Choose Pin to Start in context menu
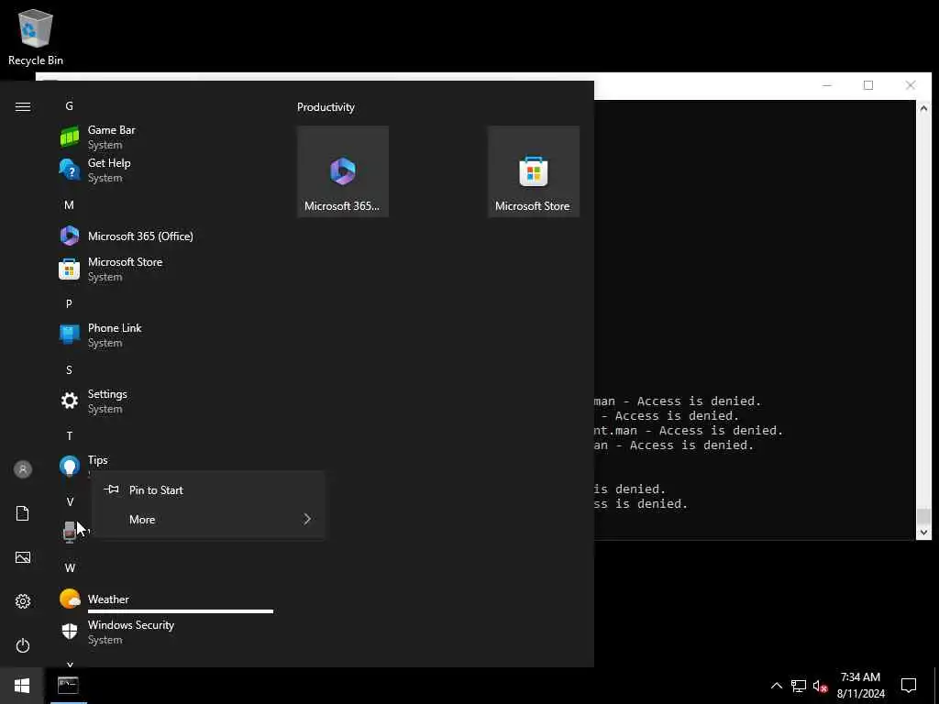Screen dimensions: 939x704 tap(208, 490)
